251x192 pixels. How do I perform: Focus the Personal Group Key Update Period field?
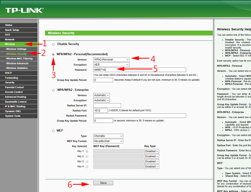(103, 80)
